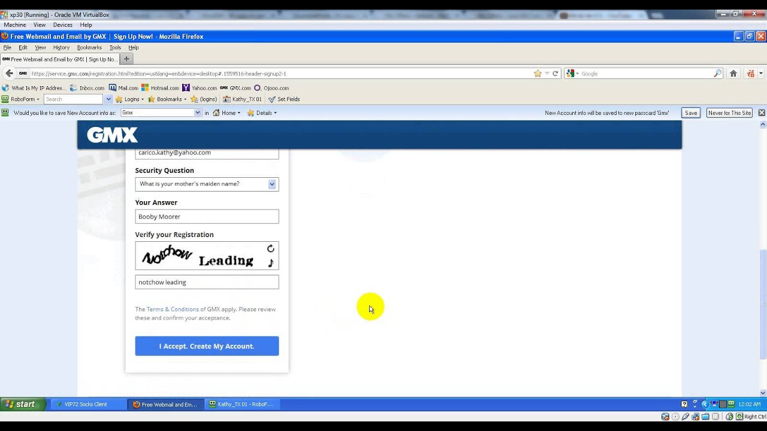Open a new tab with the plus button
The width and height of the screenshot is (767, 431).
(126, 59)
